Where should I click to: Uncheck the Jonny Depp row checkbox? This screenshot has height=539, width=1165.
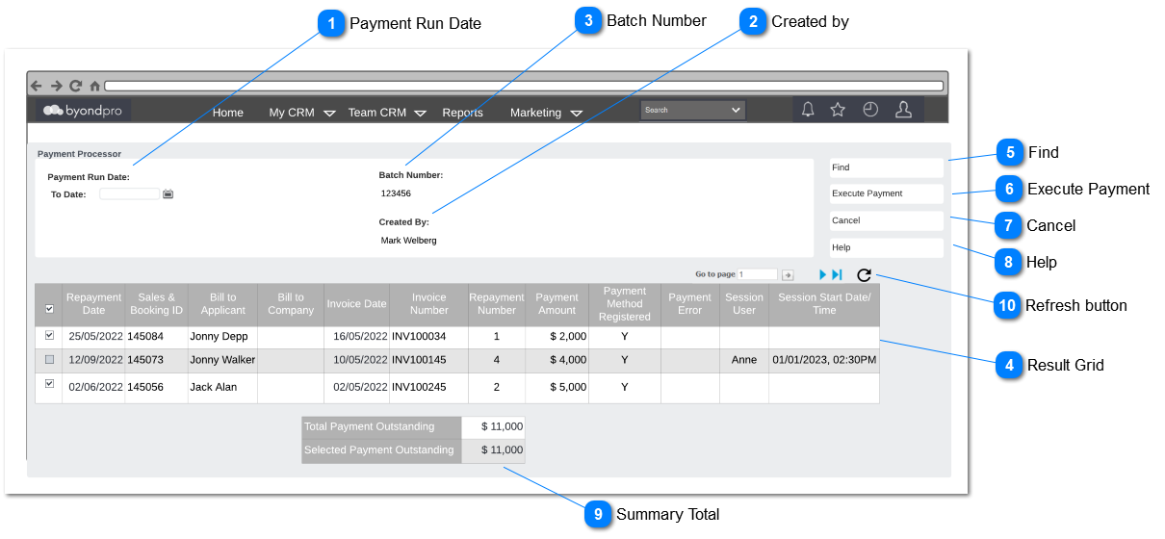(49, 335)
